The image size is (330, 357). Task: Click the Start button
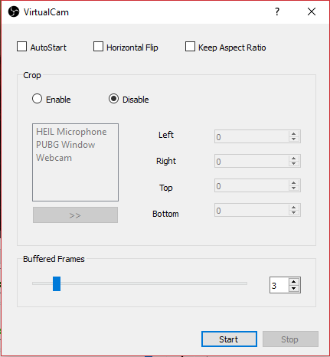(229, 339)
